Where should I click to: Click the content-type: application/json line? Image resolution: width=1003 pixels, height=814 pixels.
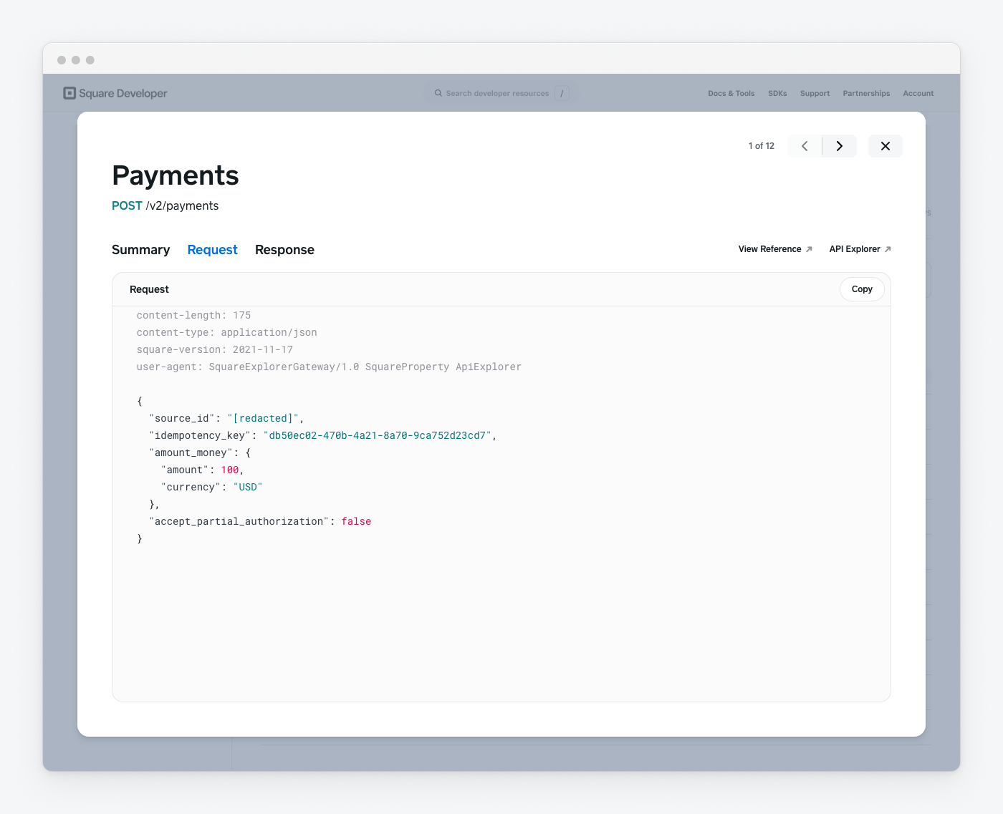(226, 332)
